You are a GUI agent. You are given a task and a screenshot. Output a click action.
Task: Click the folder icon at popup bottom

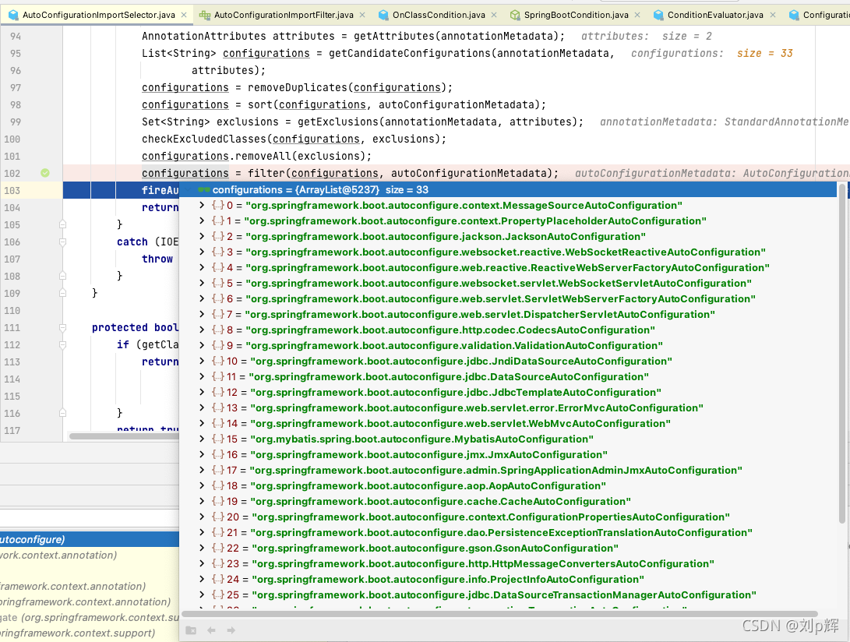pyautogui.click(x=191, y=630)
